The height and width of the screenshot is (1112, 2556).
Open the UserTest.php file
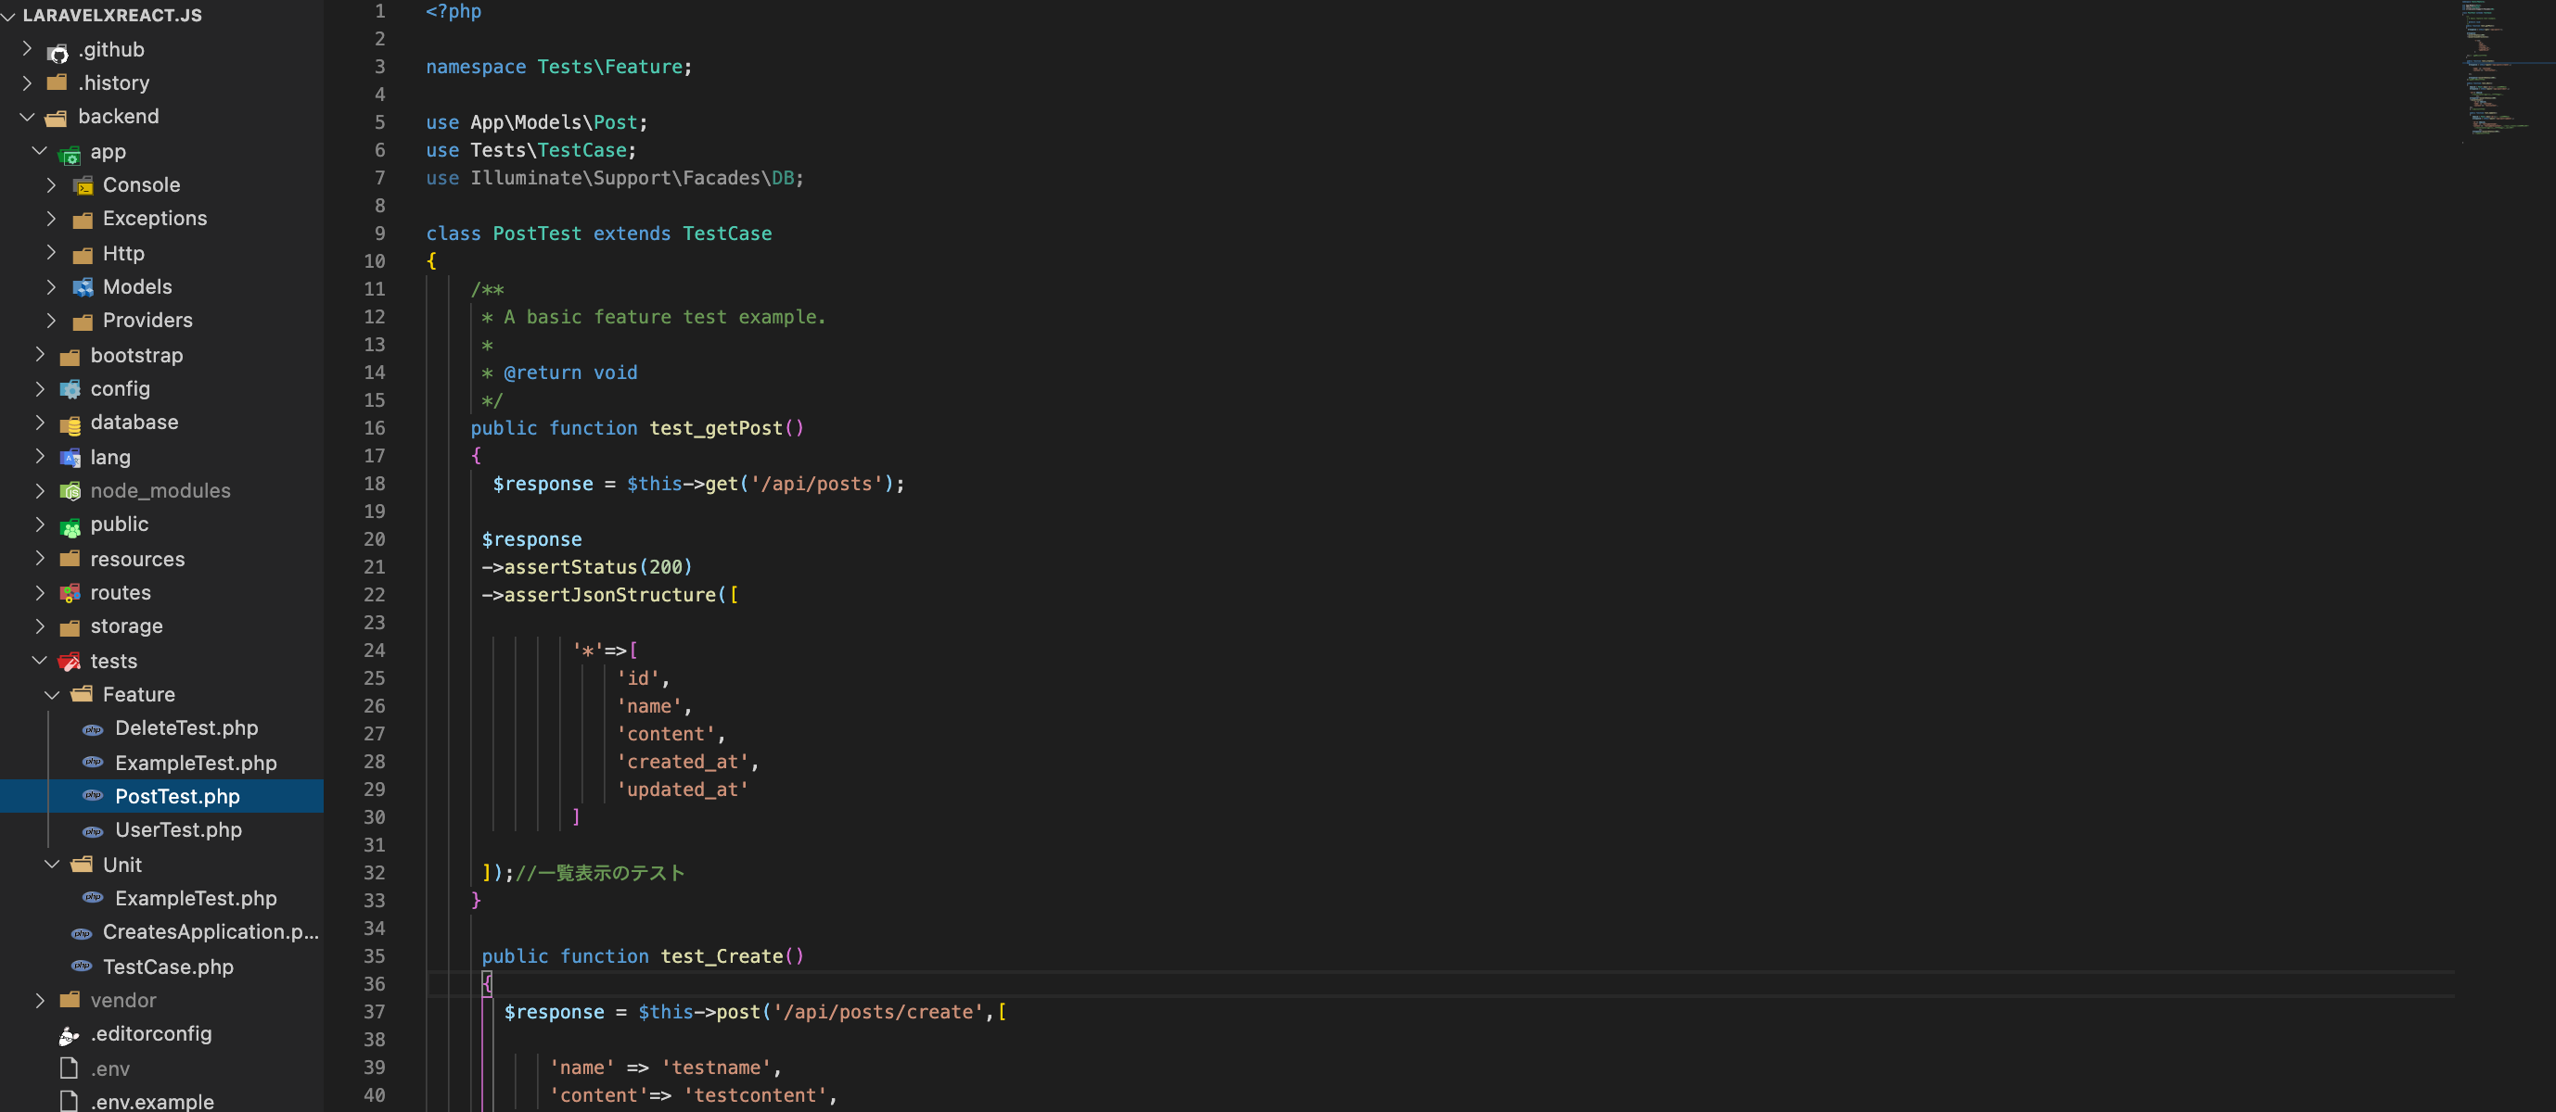[179, 830]
